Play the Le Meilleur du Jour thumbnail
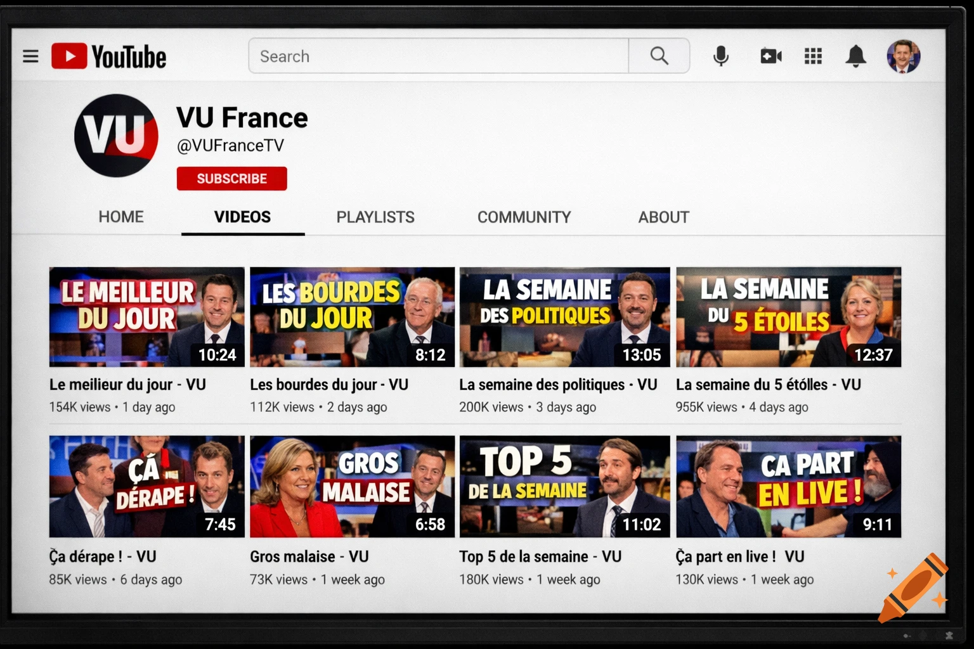Screen dimensions: 974x649 [x=146, y=317]
